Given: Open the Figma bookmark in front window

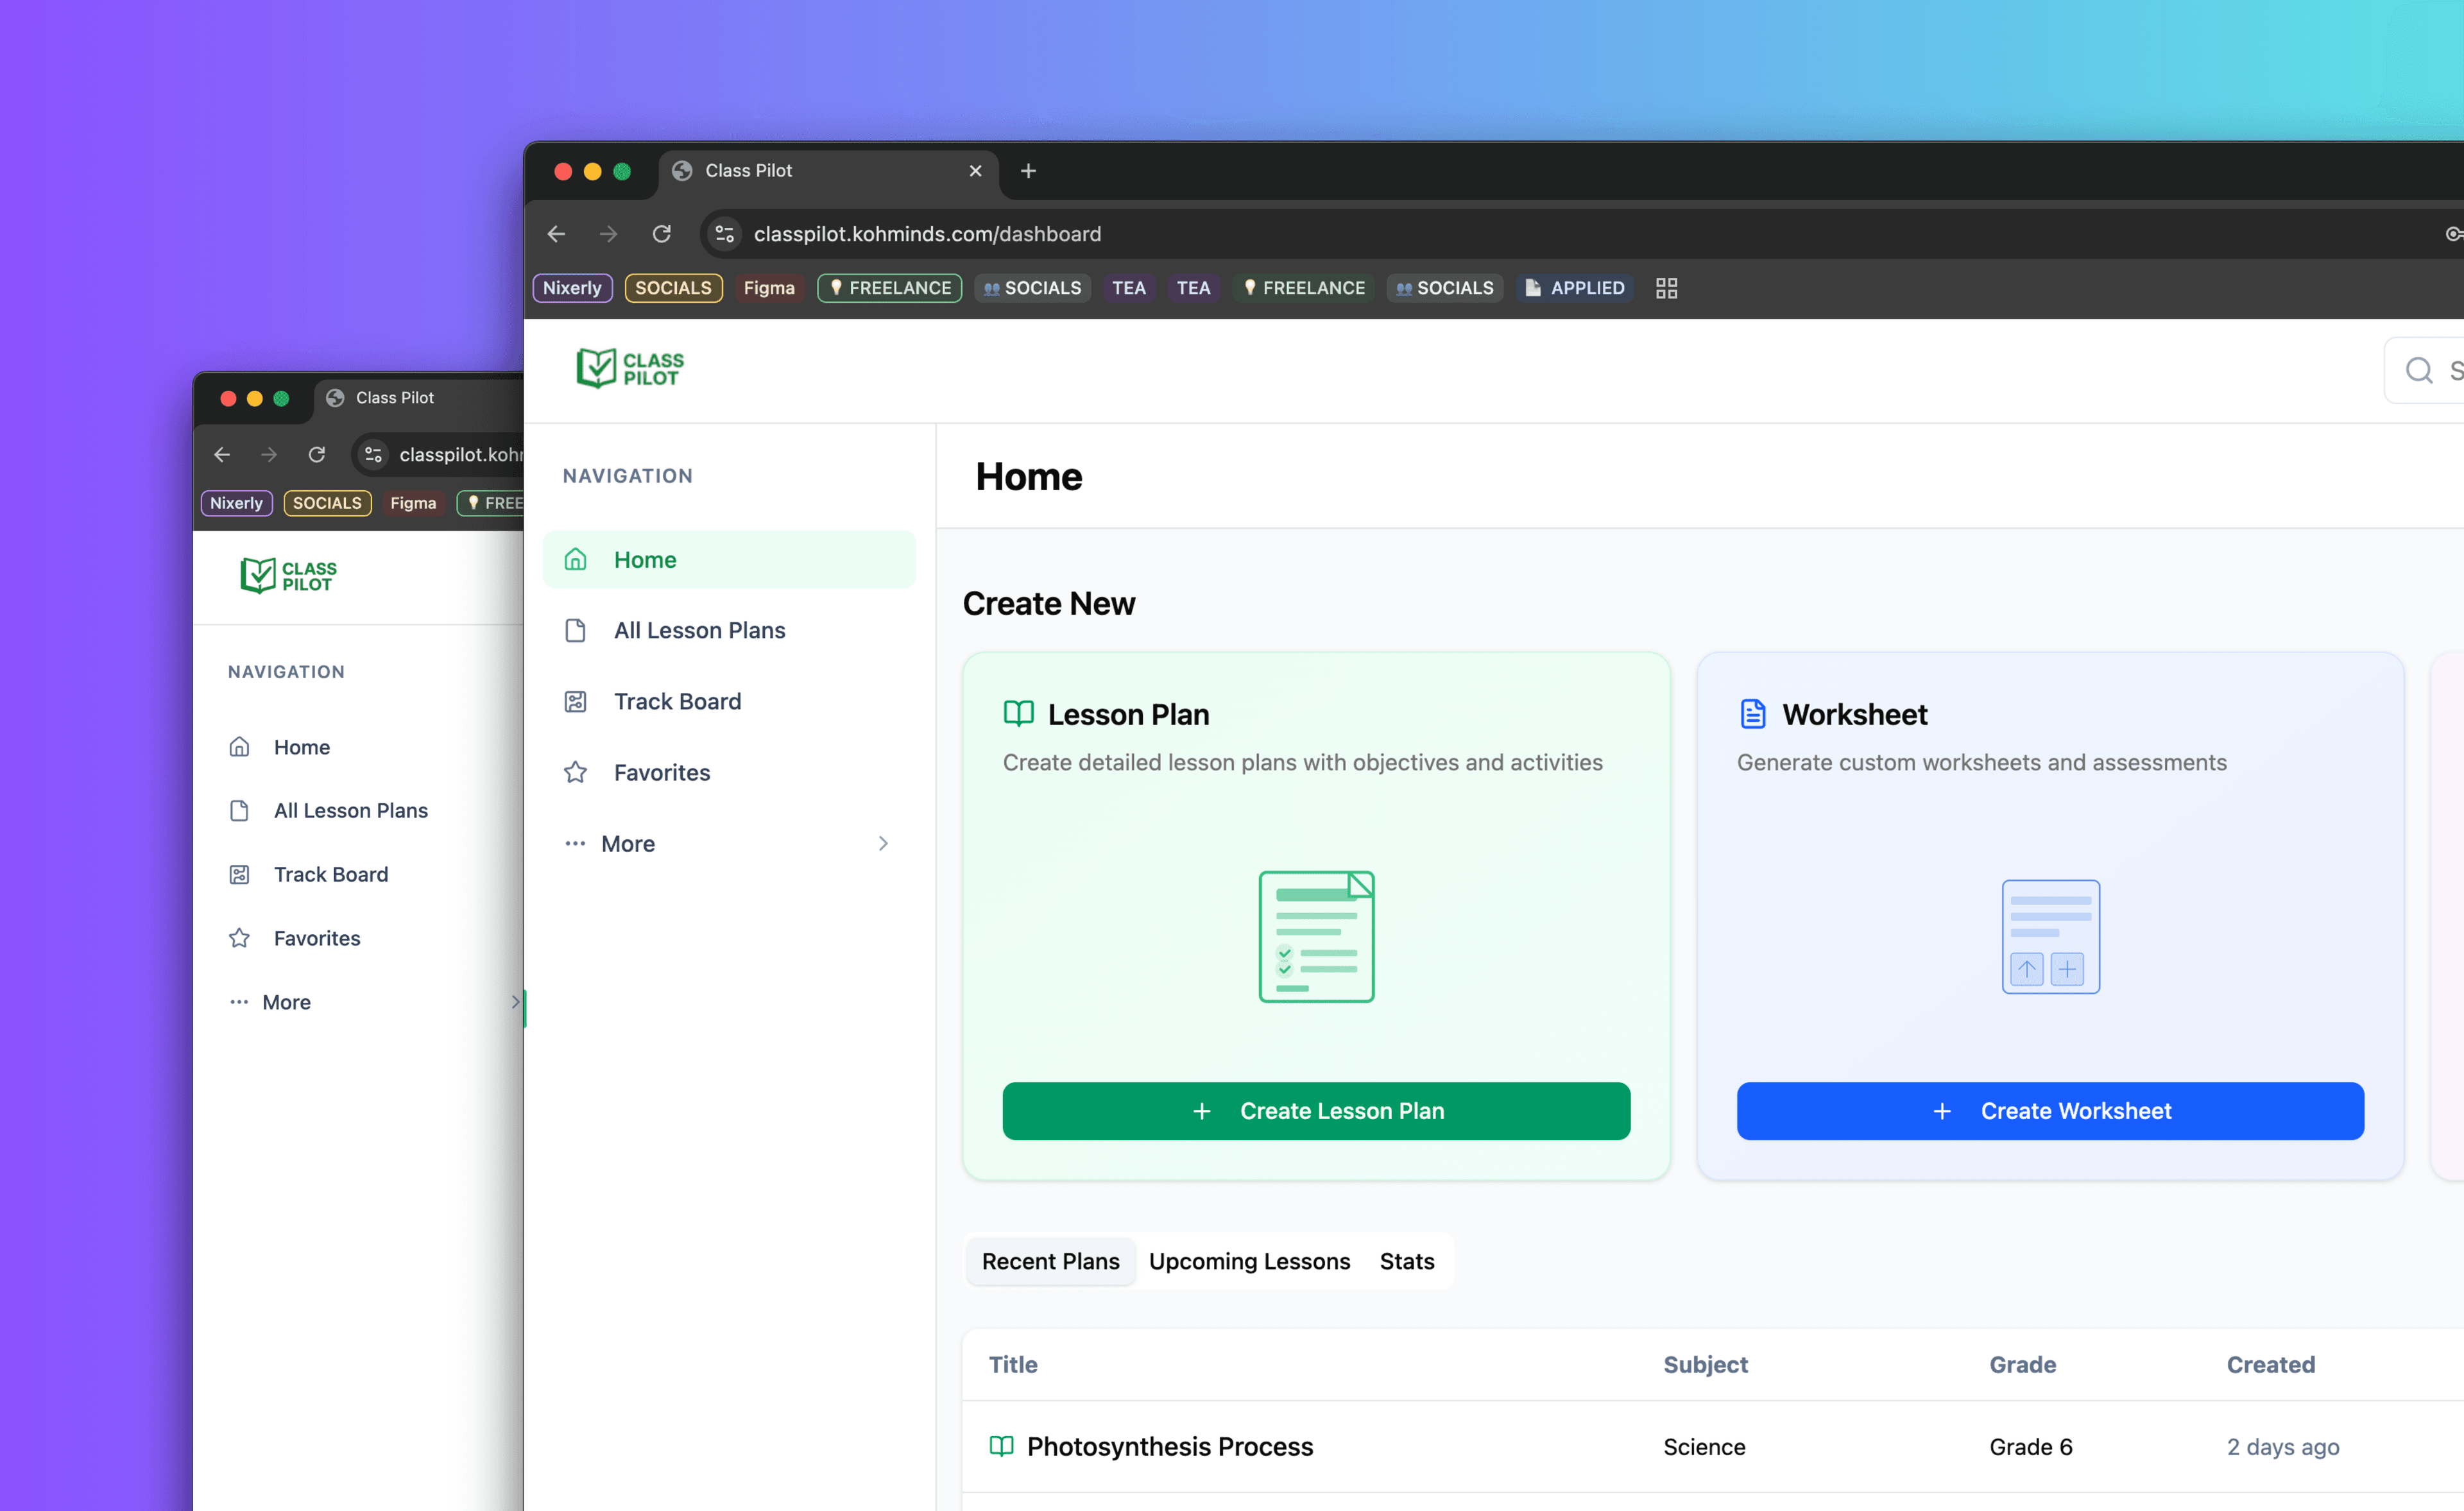Looking at the screenshot, I should [x=769, y=288].
